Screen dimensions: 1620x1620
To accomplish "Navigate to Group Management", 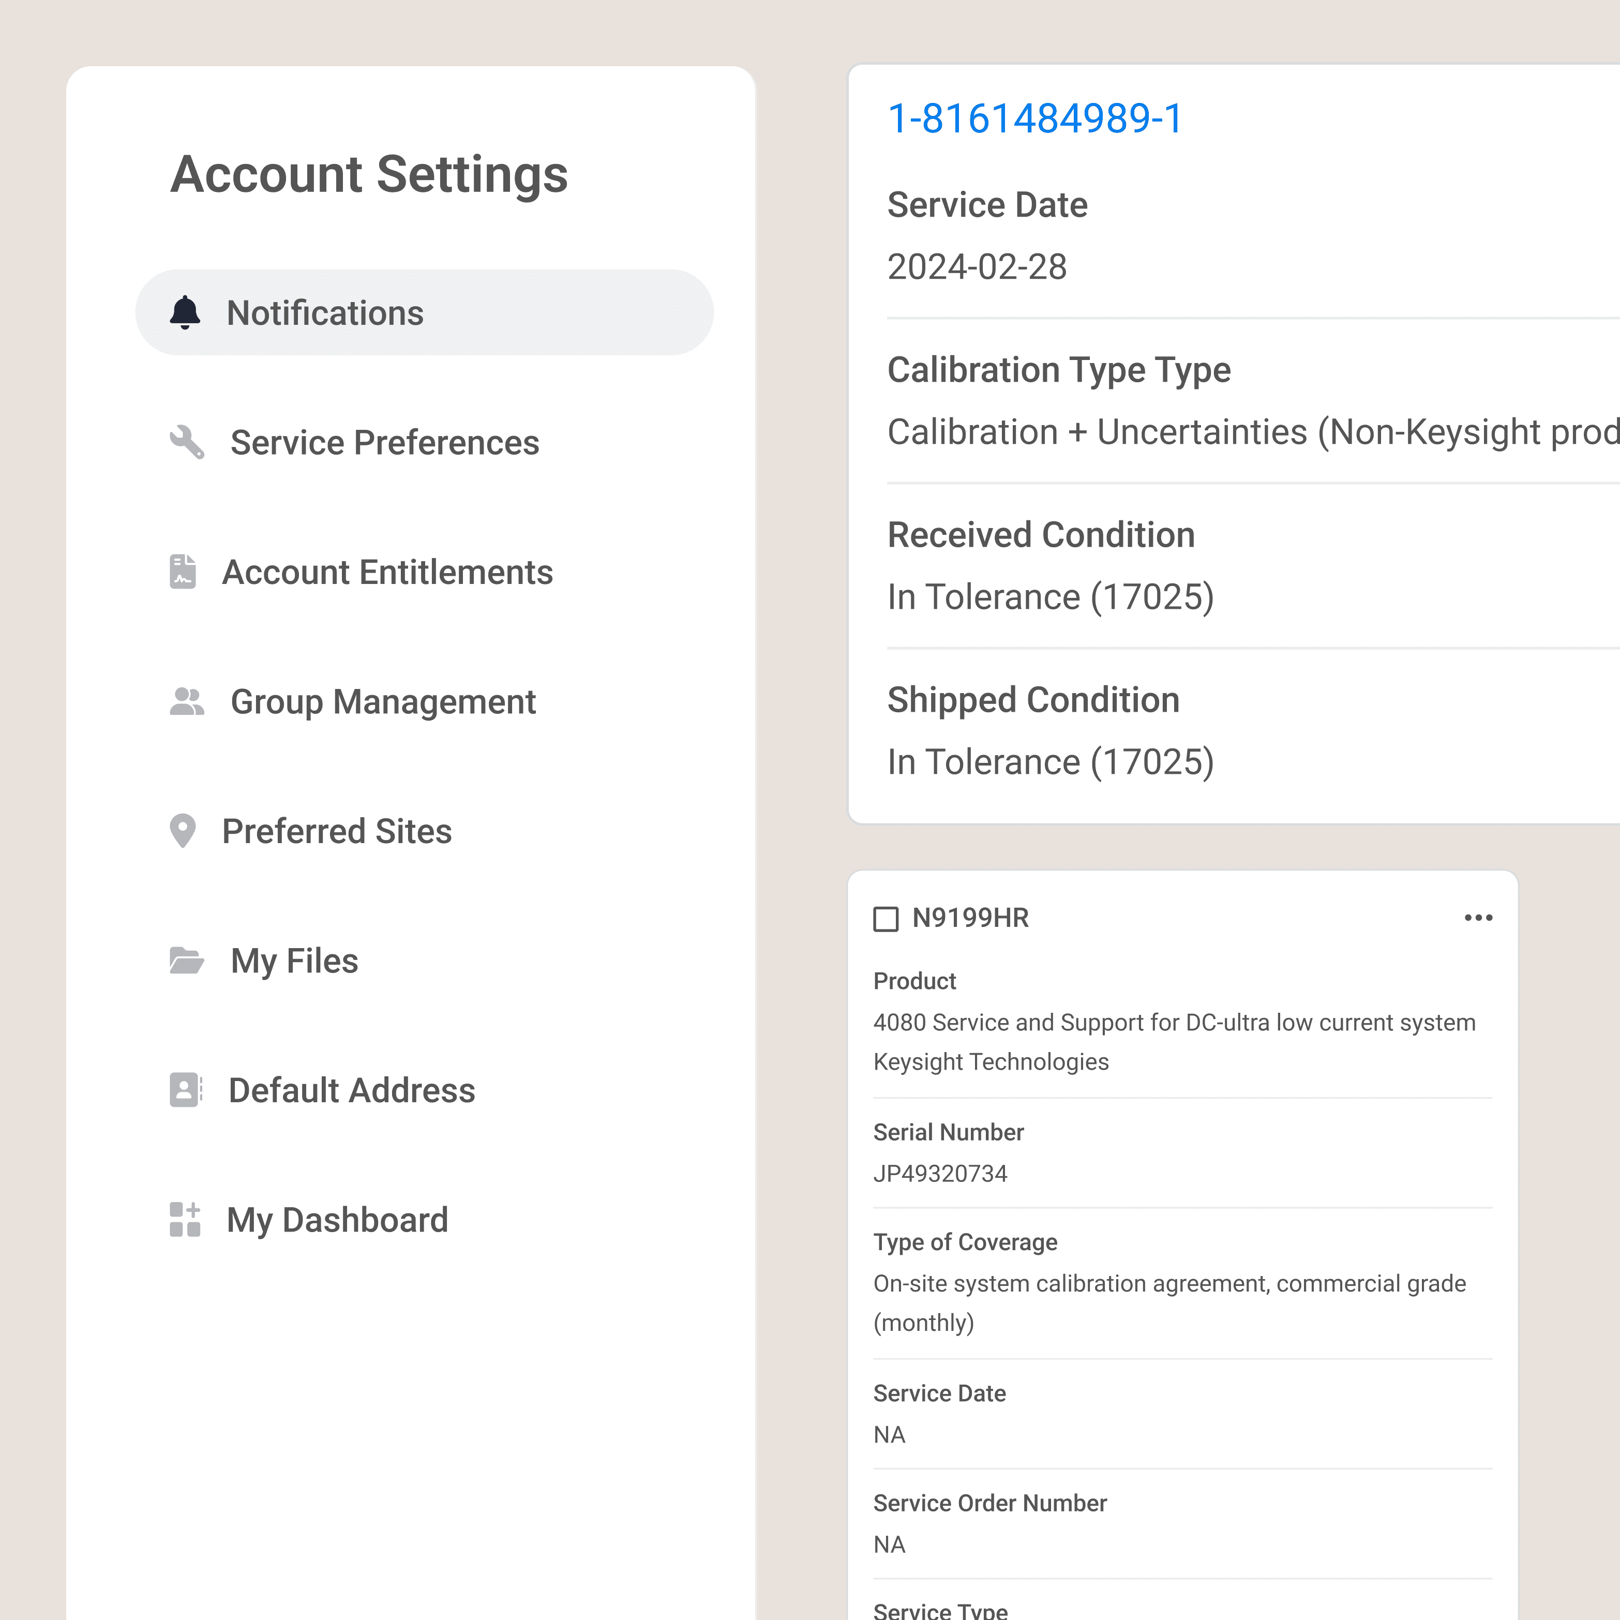I will click(x=382, y=702).
